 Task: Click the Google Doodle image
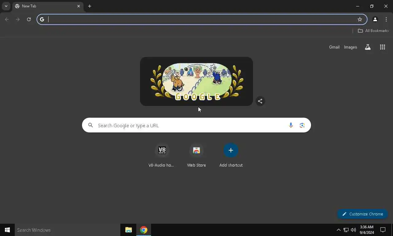tap(196, 81)
